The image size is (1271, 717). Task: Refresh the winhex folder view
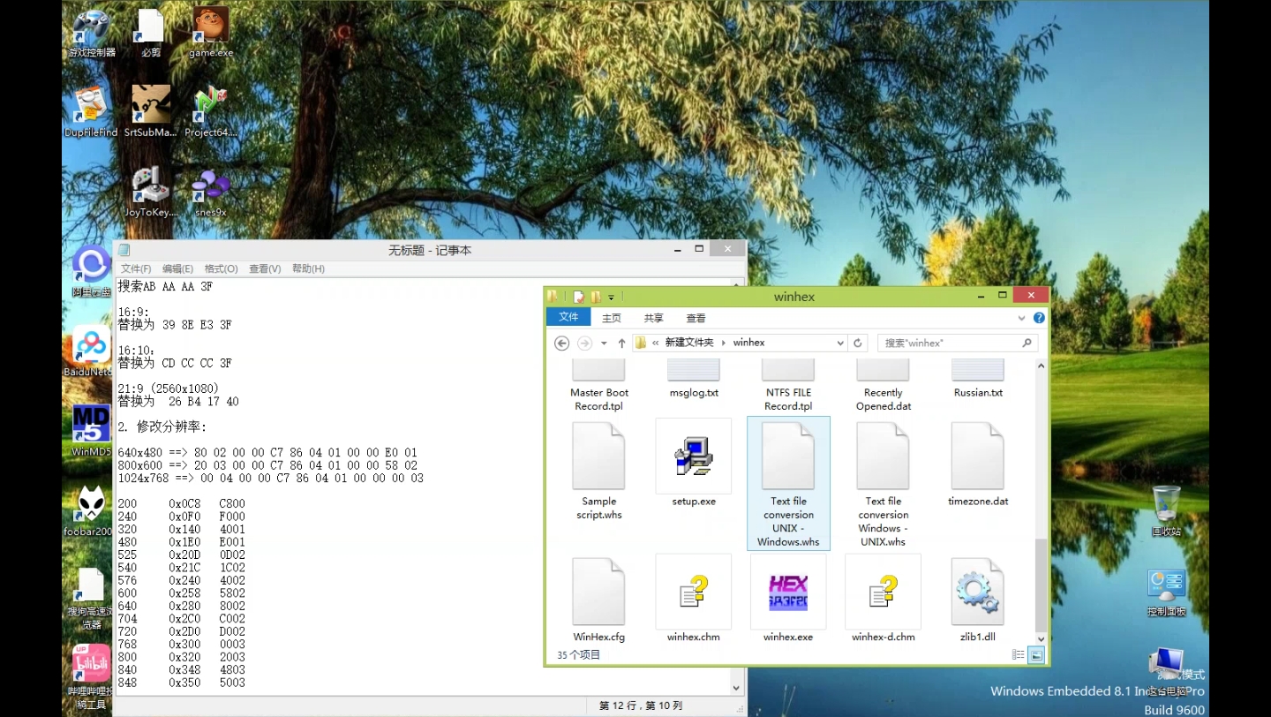[x=858, y=343]
